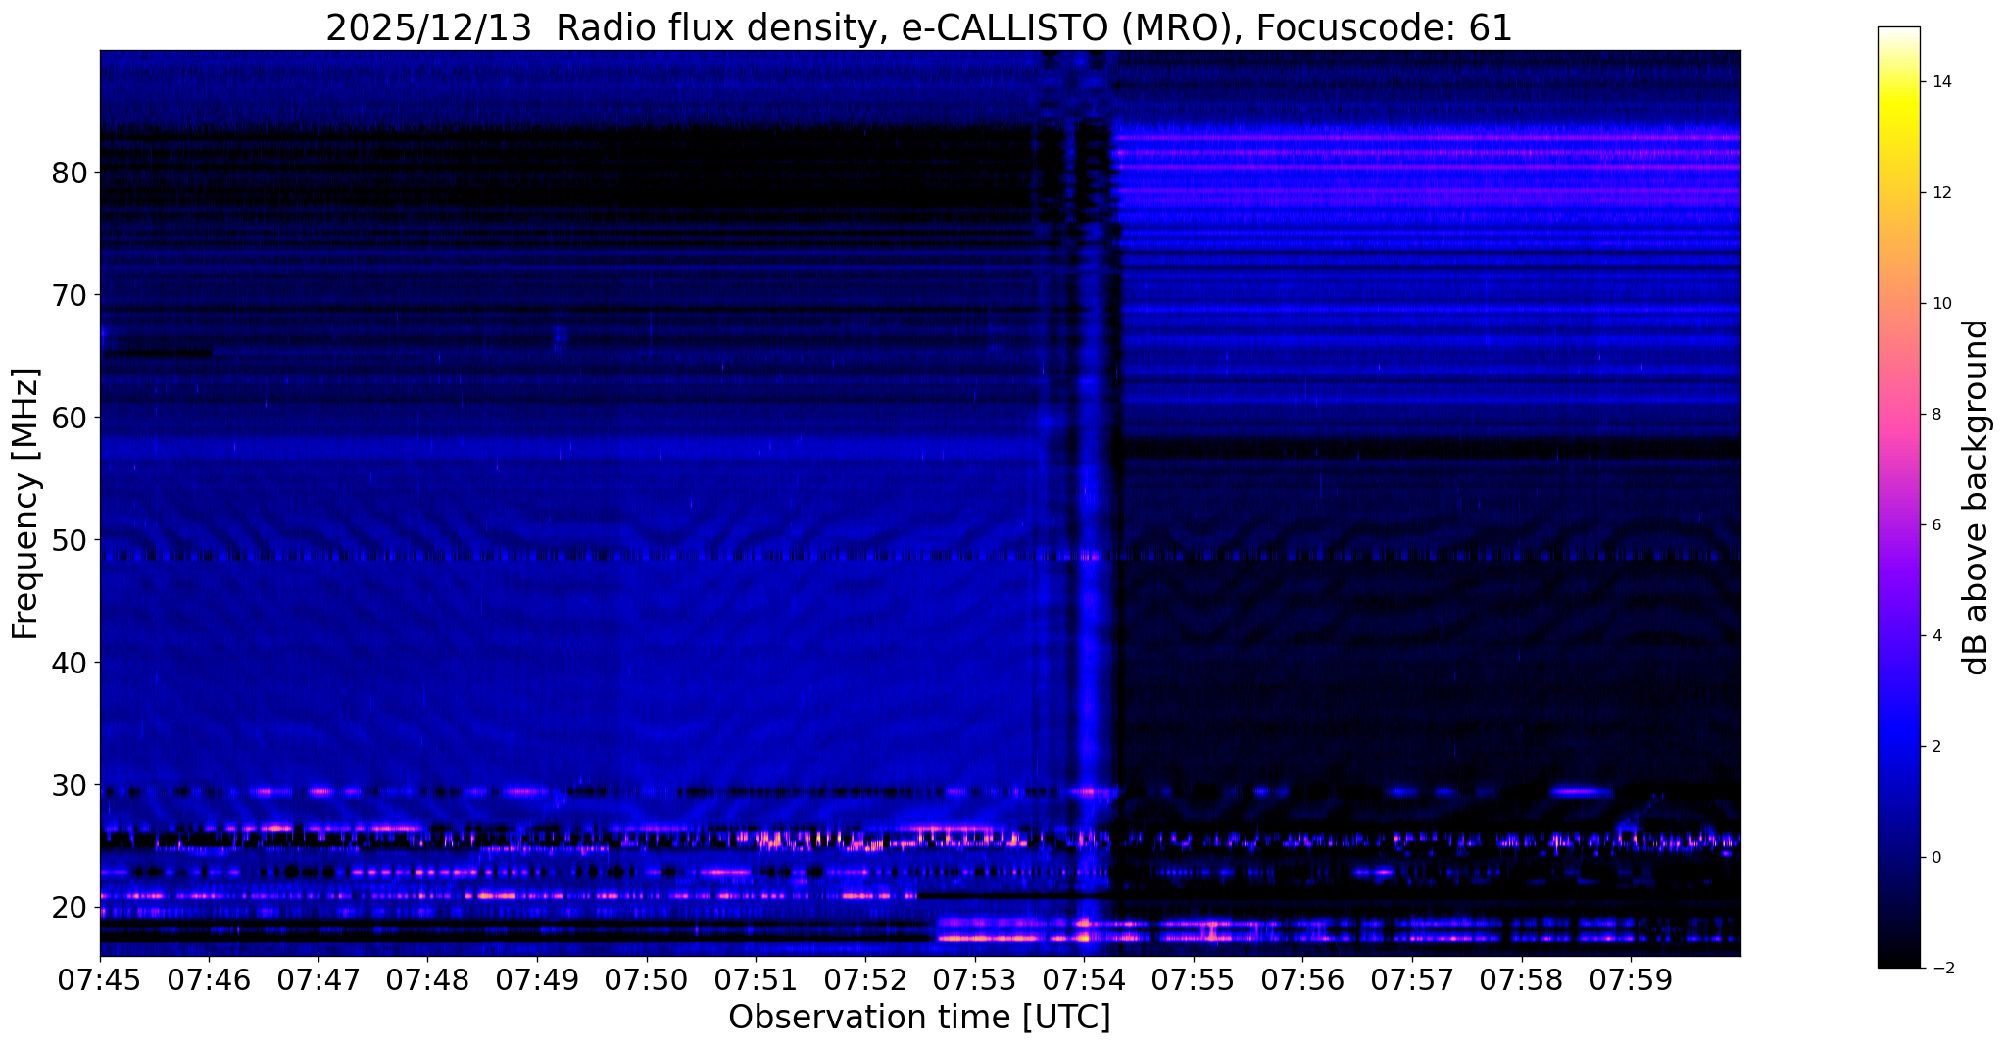Click the 'Frequency [MHz]' axis label
2006x1046 pixels.
click(x=26, y=503)
